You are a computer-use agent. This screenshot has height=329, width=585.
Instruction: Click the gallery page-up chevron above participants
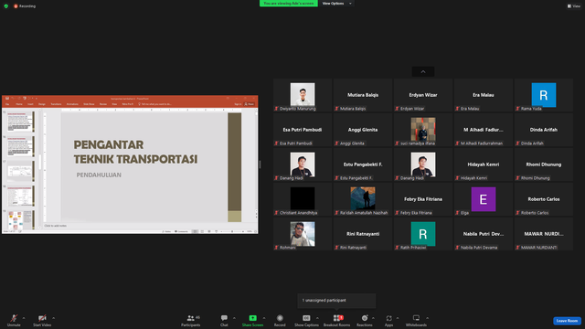coord(423,71)
